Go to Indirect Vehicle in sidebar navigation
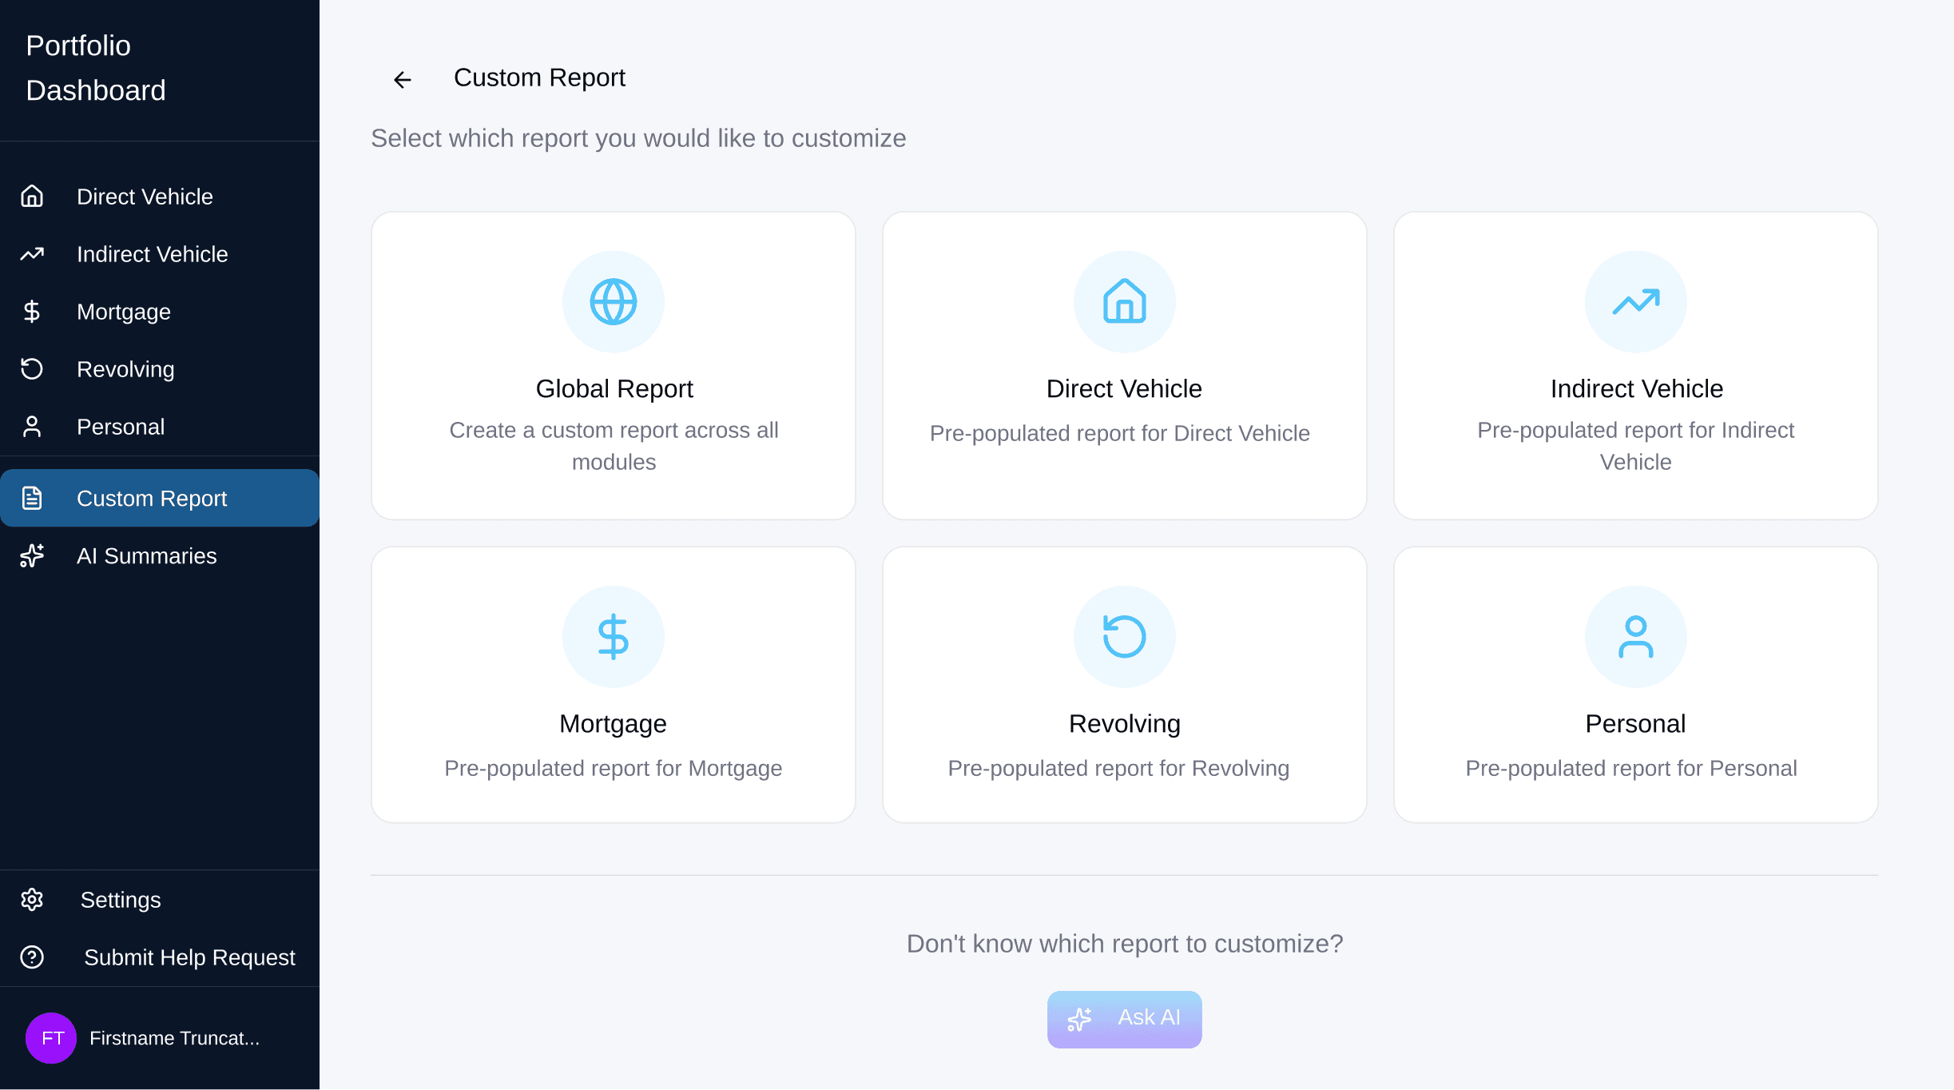 (152, 254)
